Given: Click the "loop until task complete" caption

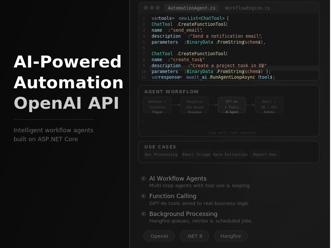Looking at the screenshot, I should point(232,133).
